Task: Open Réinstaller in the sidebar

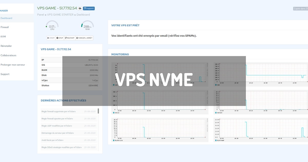Action: click(x=6, y=46)
